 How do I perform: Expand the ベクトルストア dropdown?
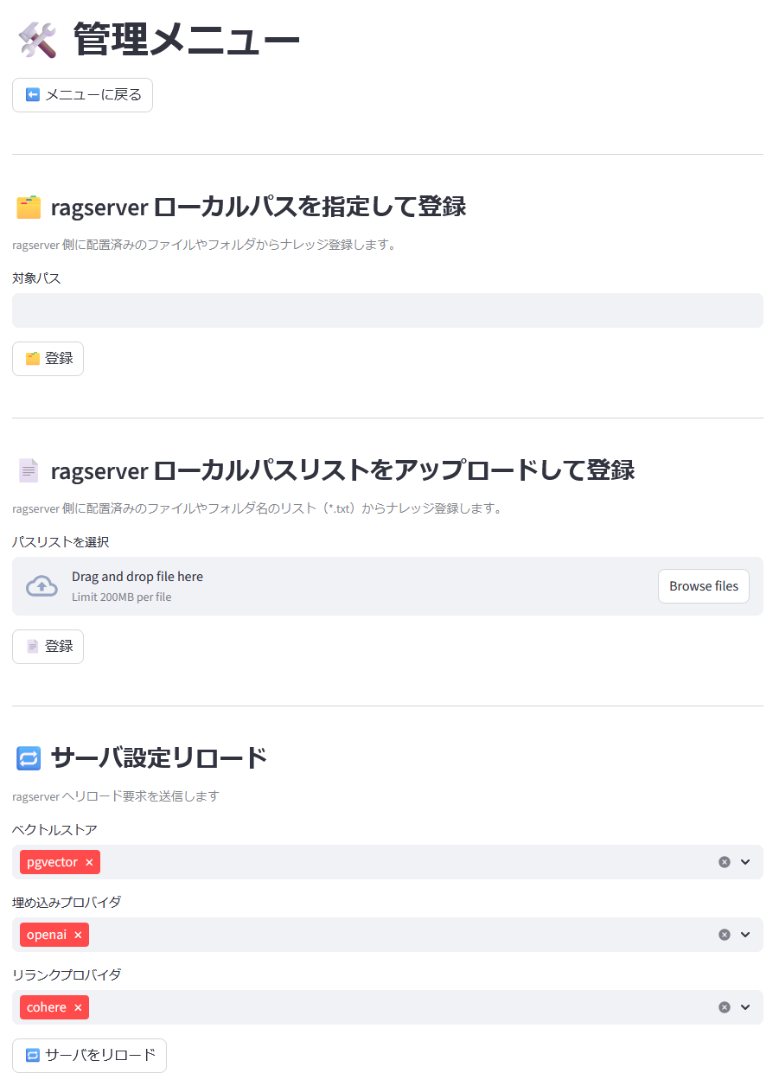745,861
